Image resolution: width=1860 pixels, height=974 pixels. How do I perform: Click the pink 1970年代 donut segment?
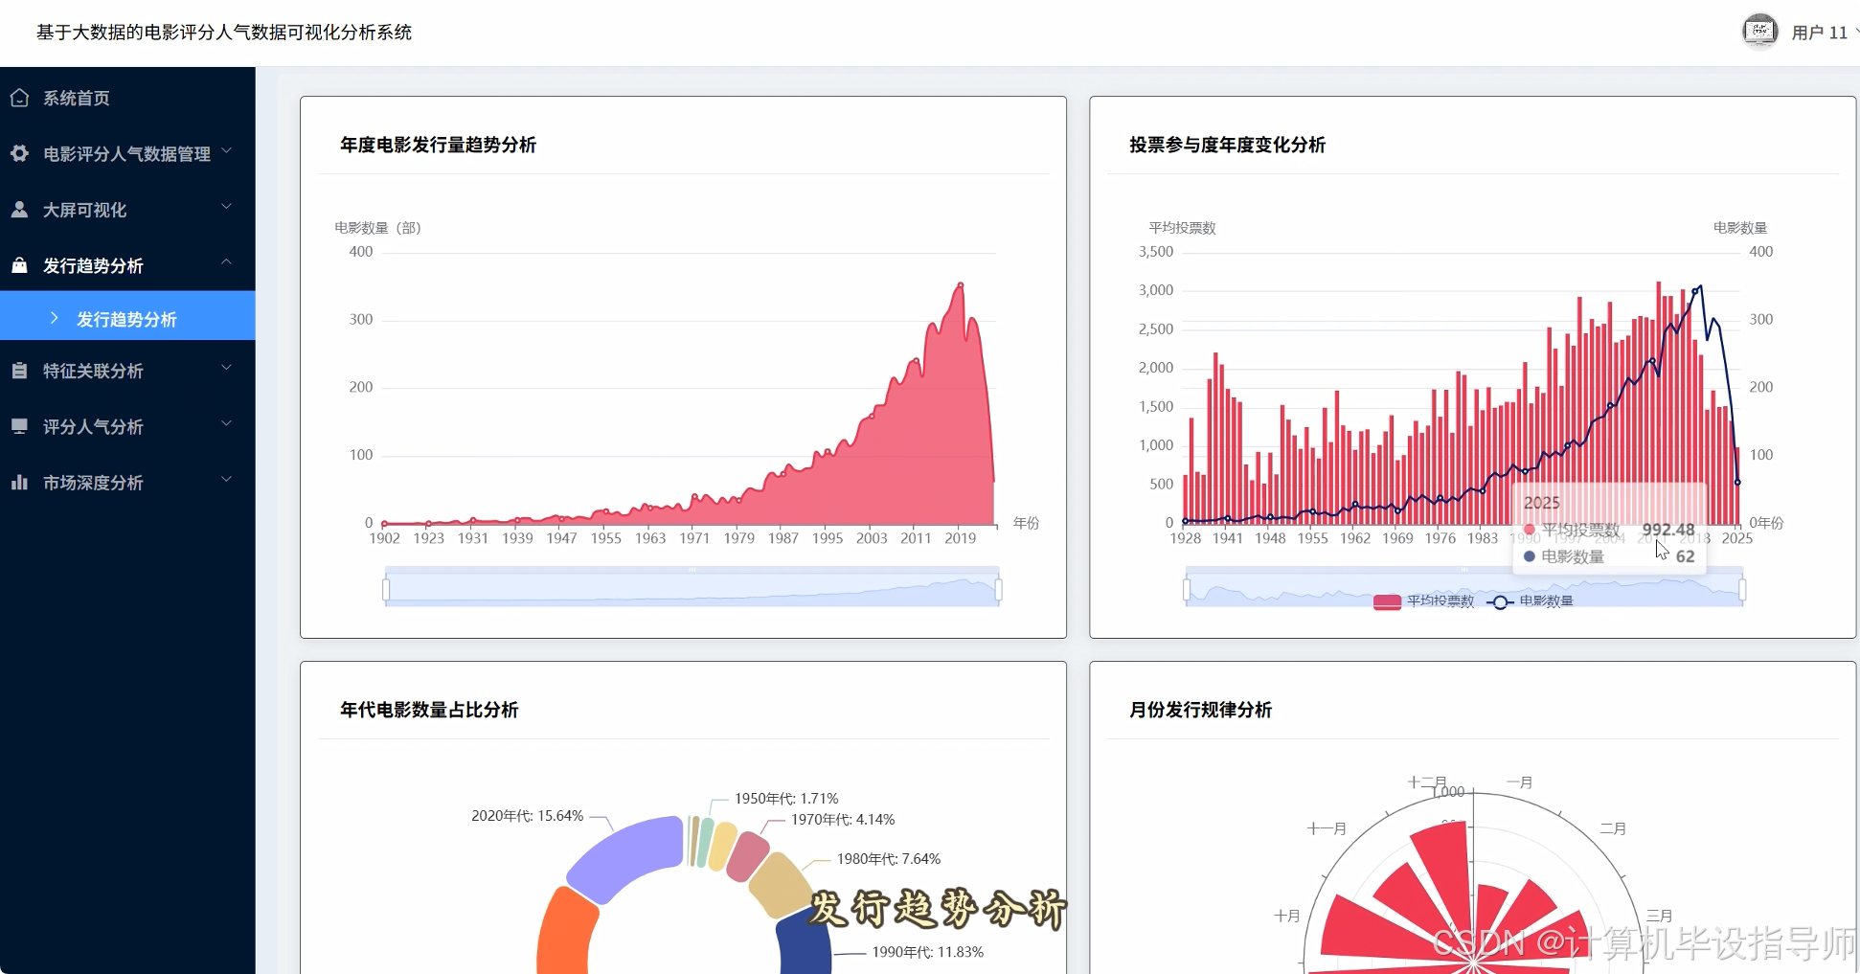coord(748,857)
